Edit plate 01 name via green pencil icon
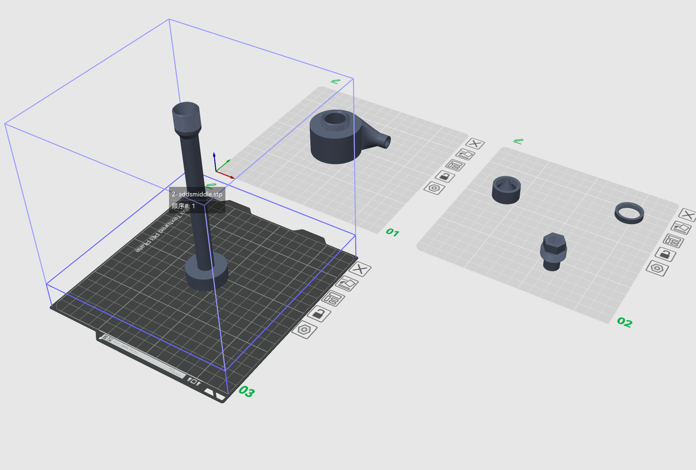 click(x=335, y=81)
